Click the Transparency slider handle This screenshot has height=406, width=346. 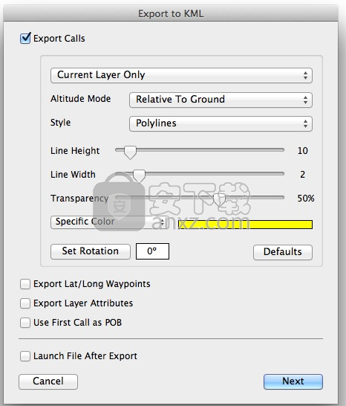pyautogui.click(x=219, y=200)
